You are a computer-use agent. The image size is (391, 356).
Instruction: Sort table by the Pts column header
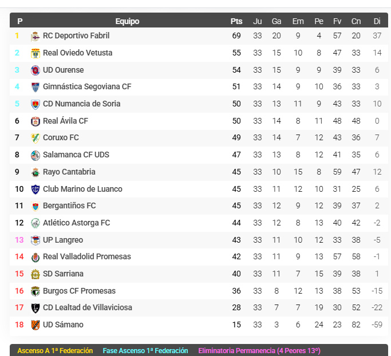236,21
